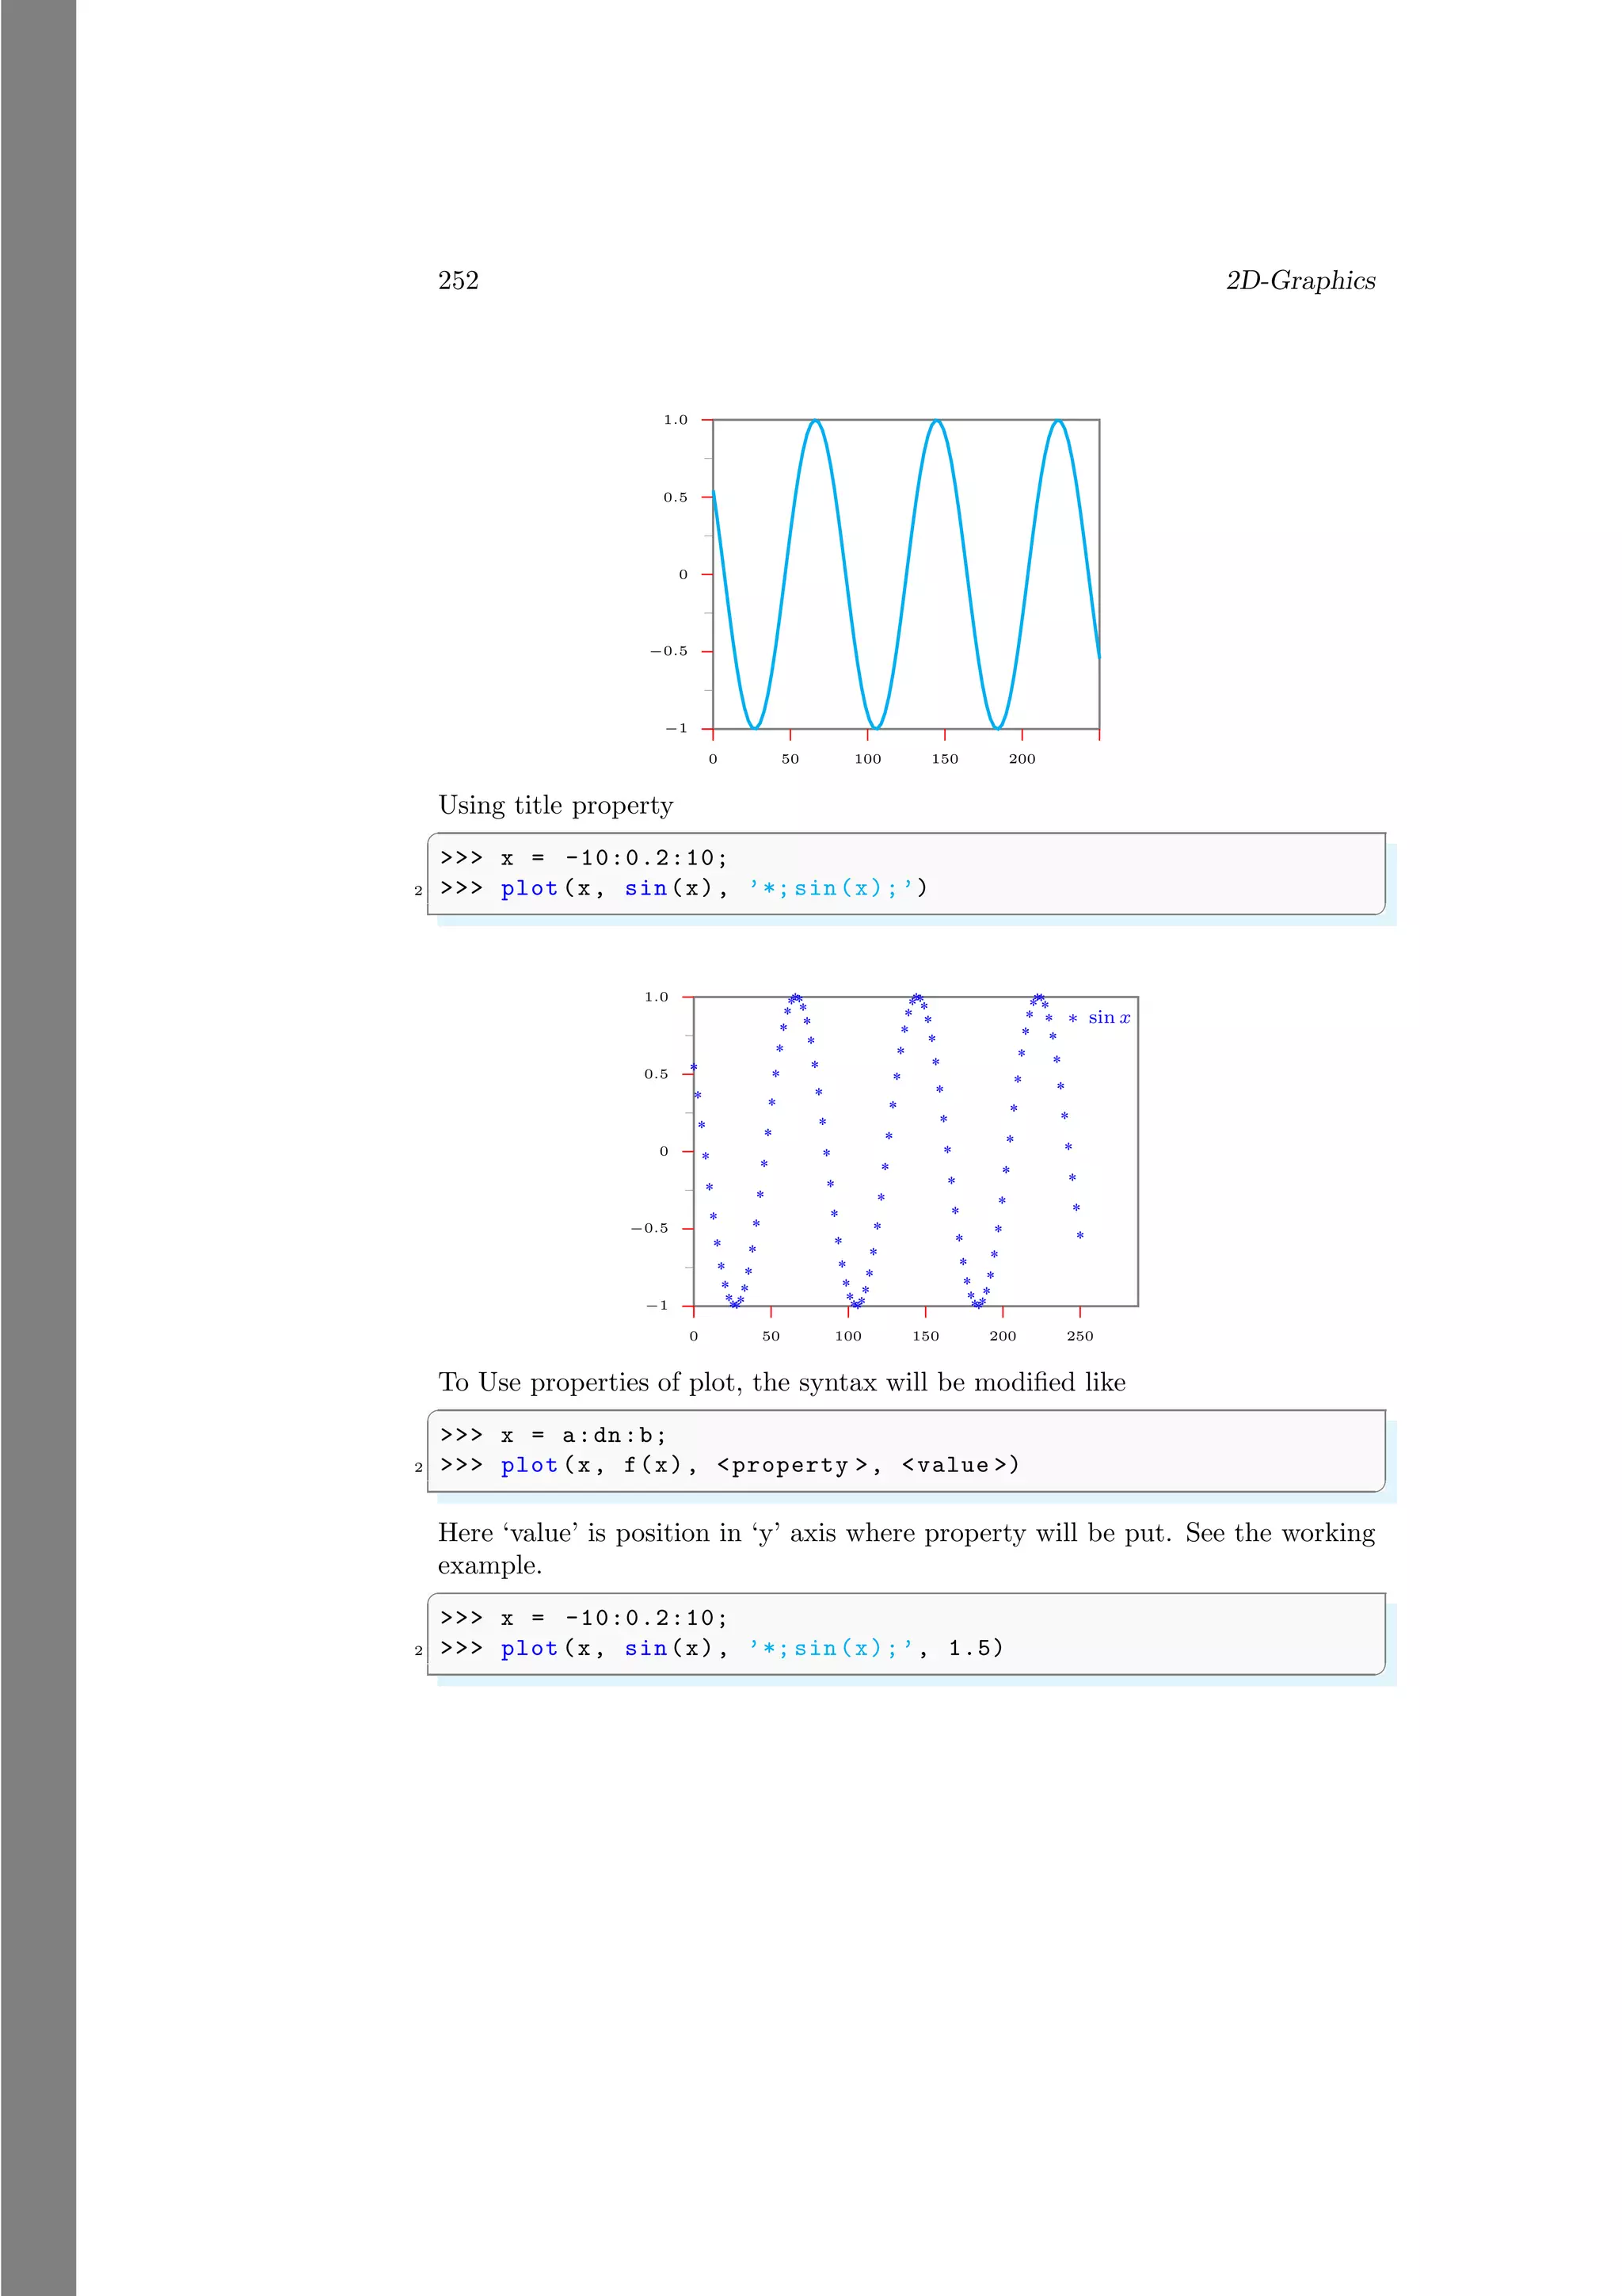1622x2296 pixels.
Task: Click the word 'example.' ending the paragraph
Action: click(489, 1566)
